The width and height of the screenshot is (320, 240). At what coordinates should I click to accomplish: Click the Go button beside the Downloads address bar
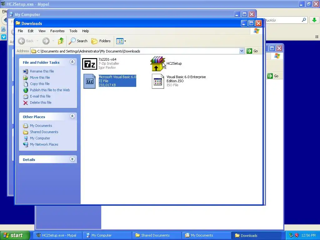pyautogui.click(x=252, y=51)
